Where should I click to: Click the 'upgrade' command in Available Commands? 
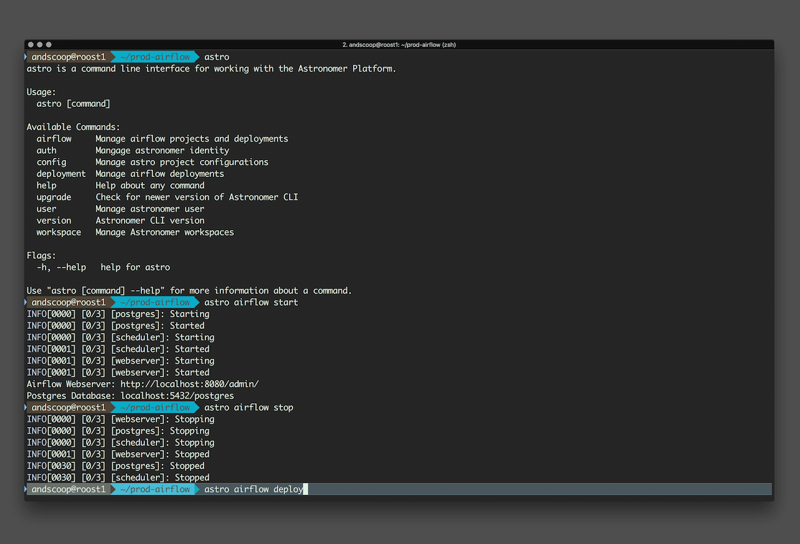click(54, 197)
